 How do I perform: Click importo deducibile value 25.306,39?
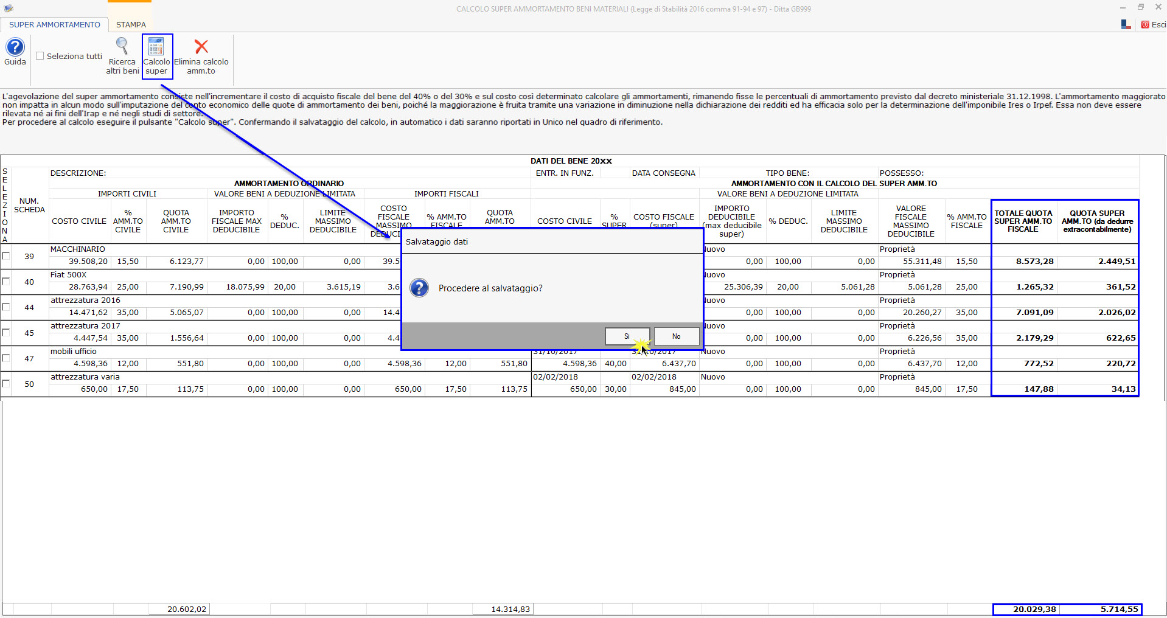pyautogui.click(x=744, y=287)
